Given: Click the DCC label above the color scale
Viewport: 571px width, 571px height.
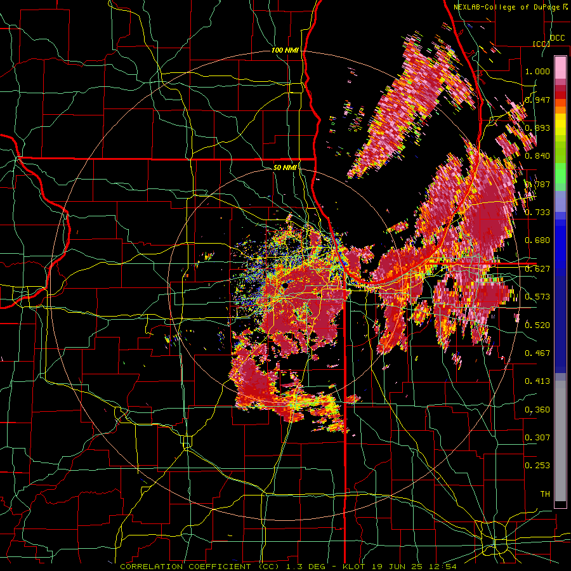Looking at the screenshot, I should (x=557, y=38).
